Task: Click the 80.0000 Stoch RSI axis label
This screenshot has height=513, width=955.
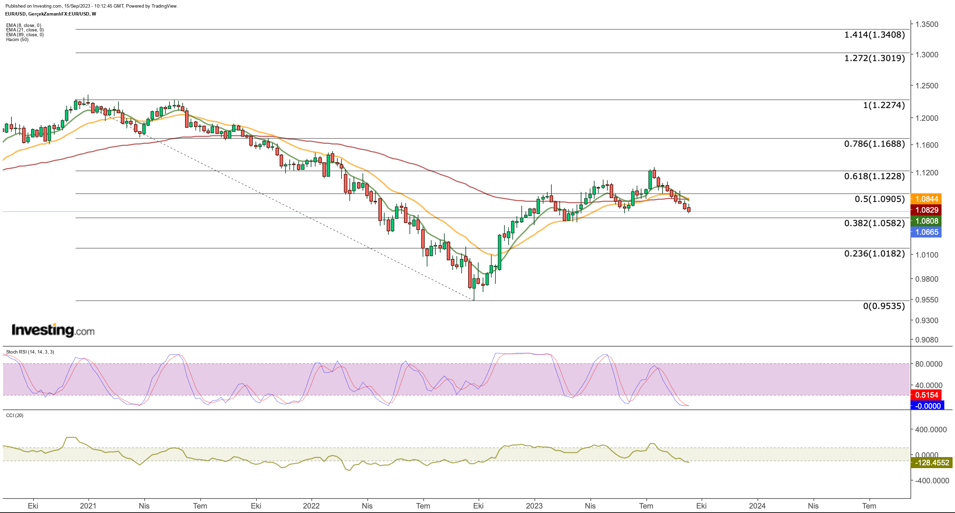Action: [928, 364]
